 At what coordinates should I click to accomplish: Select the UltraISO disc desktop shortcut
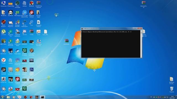coord(11,89)
